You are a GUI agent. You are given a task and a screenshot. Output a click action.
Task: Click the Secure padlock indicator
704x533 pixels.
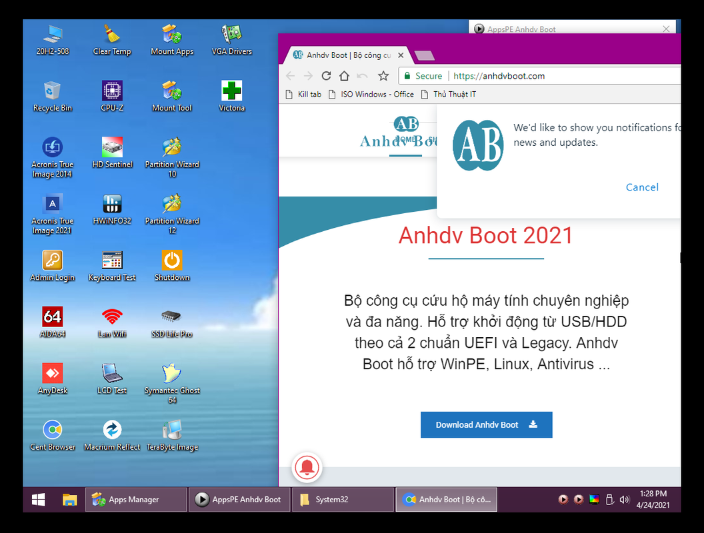click(x=423, y=76)
